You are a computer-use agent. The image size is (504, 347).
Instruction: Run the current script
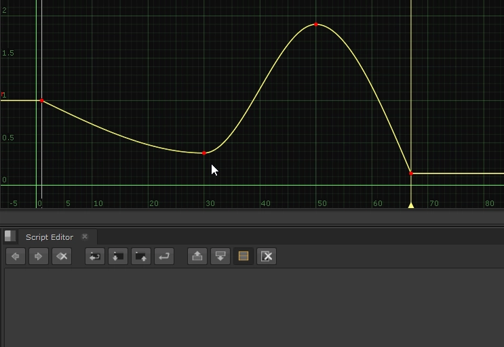tap(164, 256)
